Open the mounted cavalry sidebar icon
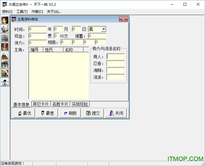Viewport: 205px width, 166px height. point(5,55)
